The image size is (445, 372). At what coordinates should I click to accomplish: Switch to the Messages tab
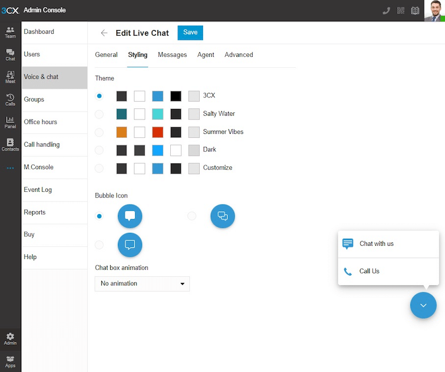pos(172,54)
